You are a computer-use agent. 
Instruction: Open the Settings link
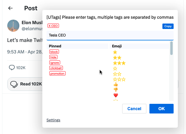(x=53, y=120)
